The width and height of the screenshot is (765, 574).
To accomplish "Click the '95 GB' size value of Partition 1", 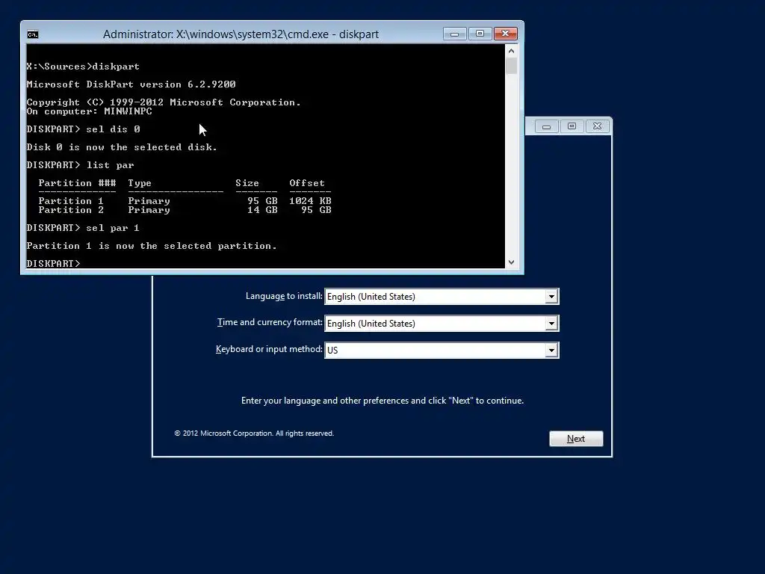I will pos(262,200).
